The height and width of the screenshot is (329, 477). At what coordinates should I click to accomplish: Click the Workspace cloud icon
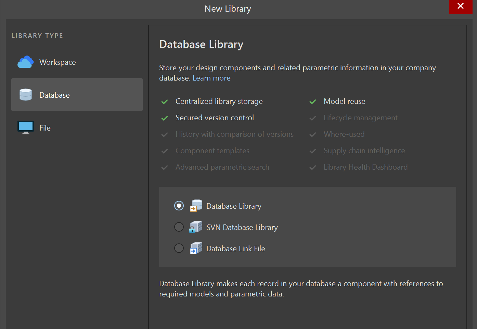(x=26, y=62)
